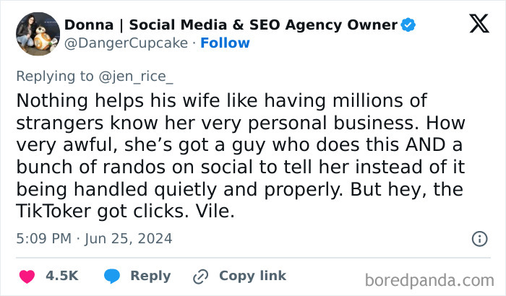Click the Reply speech bubble icon
506x296 pixels.
tap(111, 276)
